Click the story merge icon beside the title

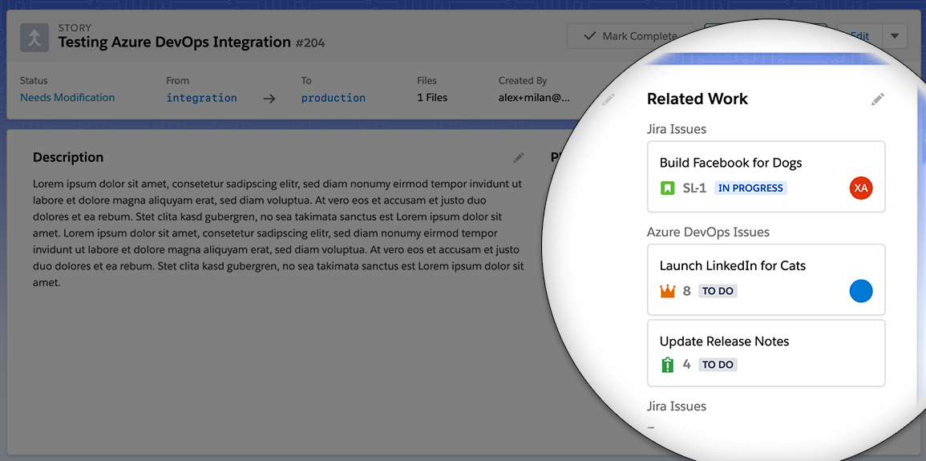click(x=34, y=38)
